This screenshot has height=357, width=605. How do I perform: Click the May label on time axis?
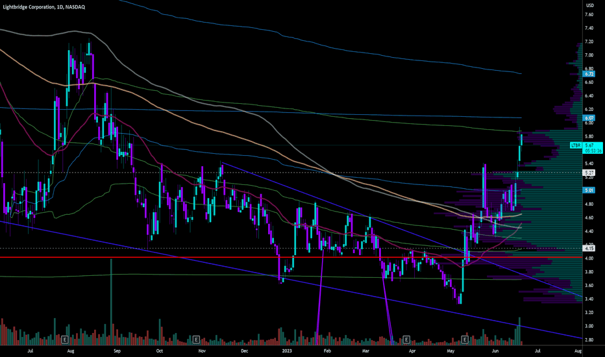[451, 351]
